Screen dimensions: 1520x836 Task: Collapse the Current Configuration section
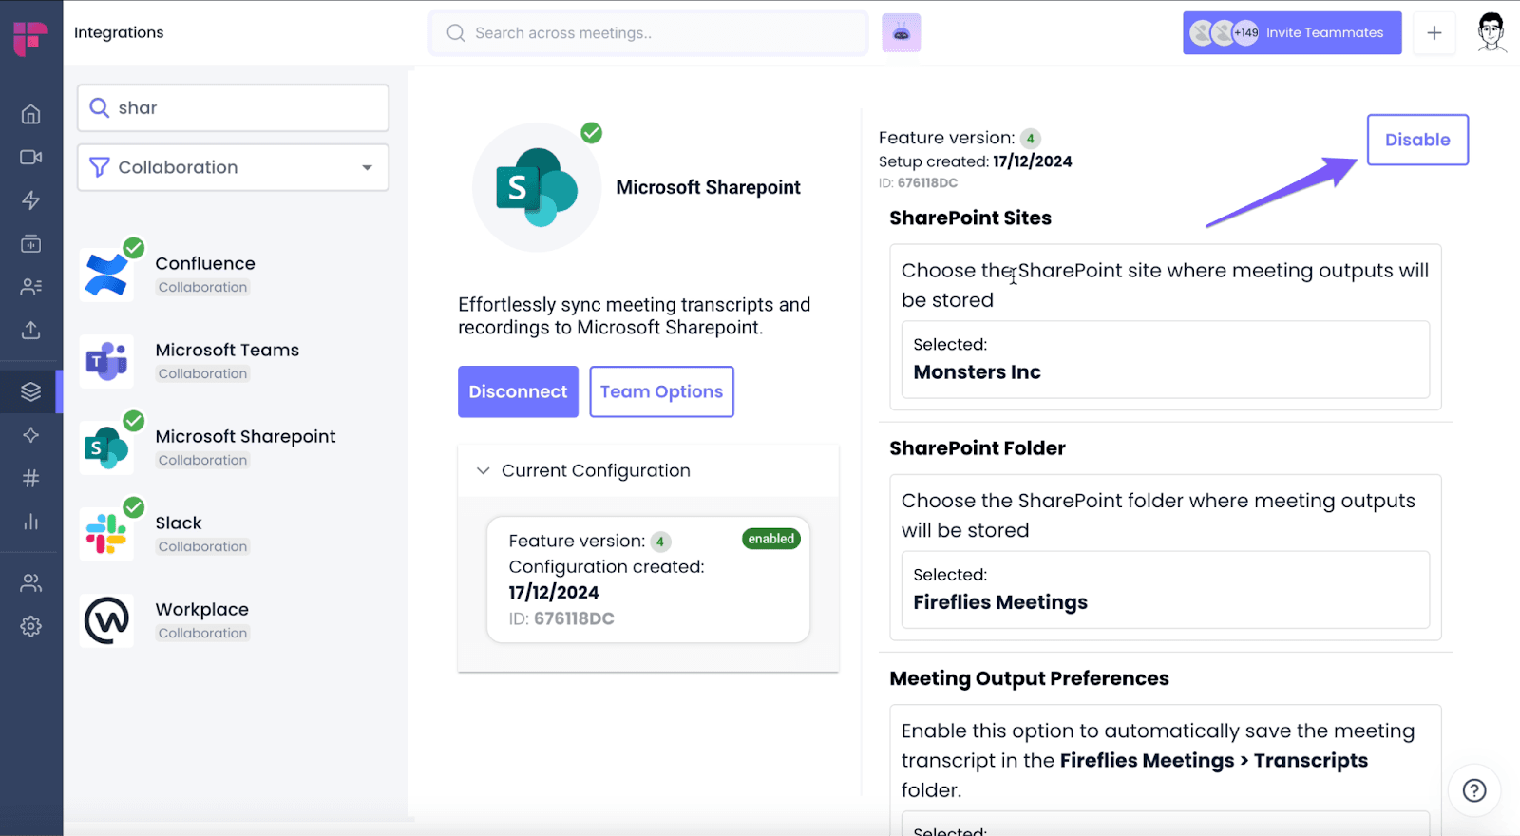coord(483,471)
